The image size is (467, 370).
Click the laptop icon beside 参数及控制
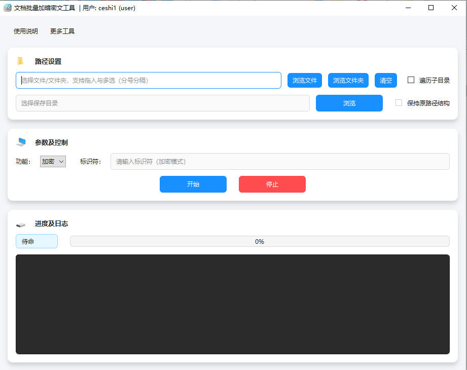[21, 142]
